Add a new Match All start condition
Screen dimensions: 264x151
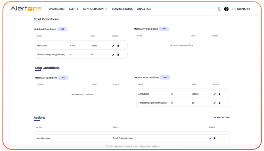pyautogui.click(x=62, y=29)
